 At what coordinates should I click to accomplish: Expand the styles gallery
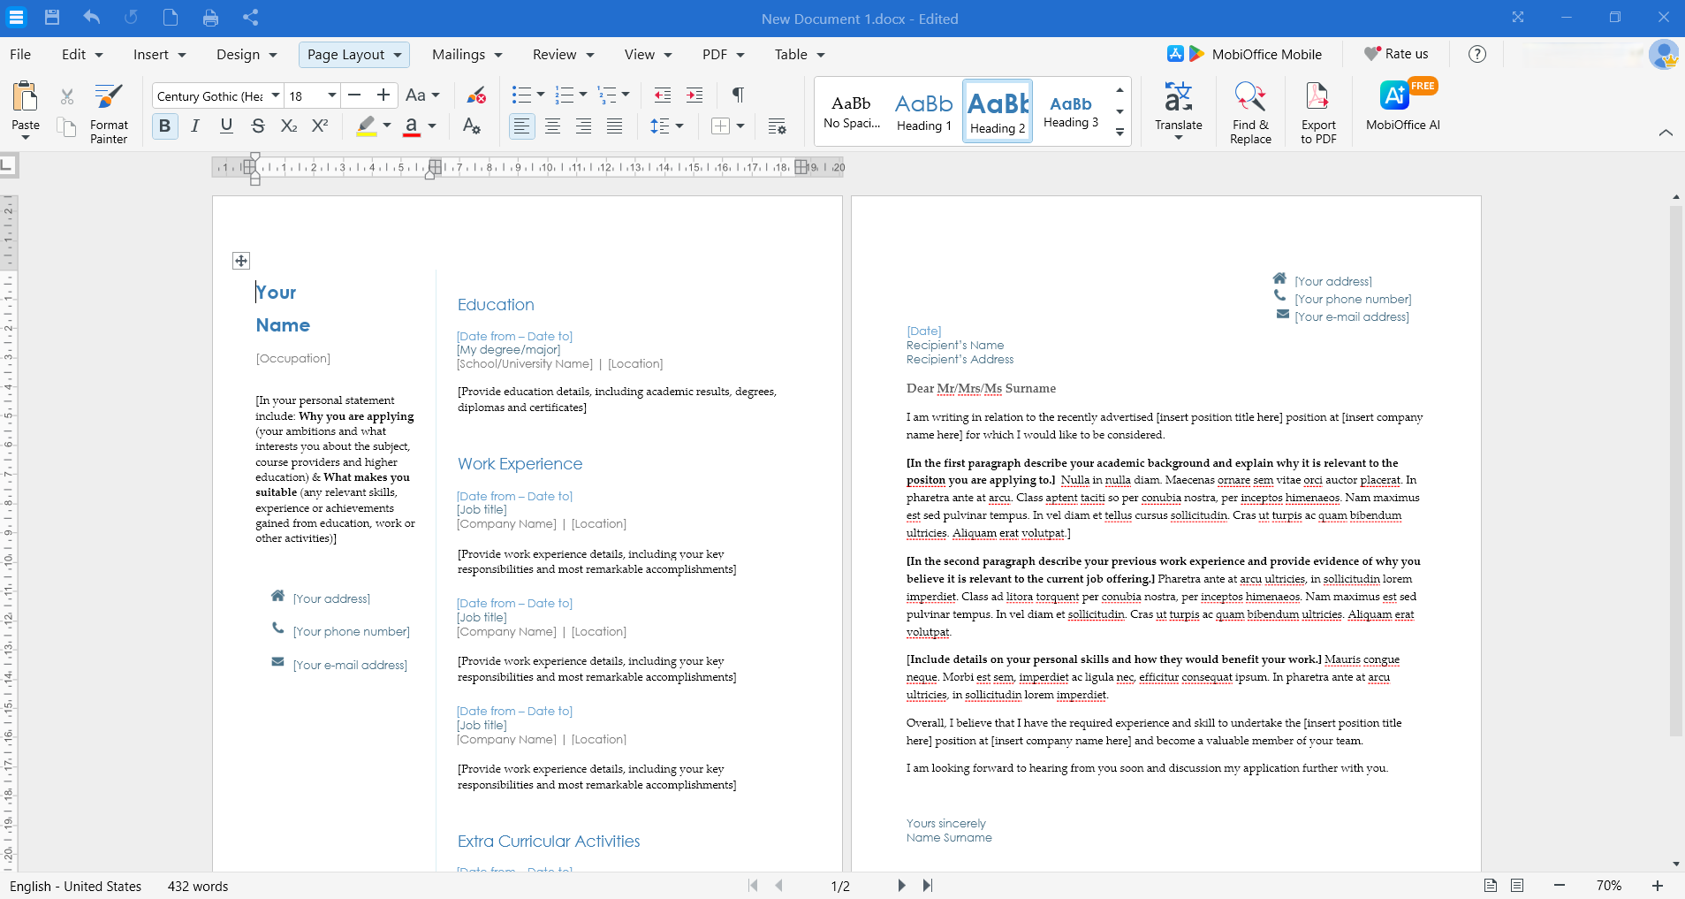pos(1120,133)
